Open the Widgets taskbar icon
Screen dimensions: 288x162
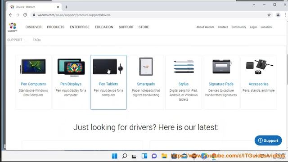click(144, 156)
